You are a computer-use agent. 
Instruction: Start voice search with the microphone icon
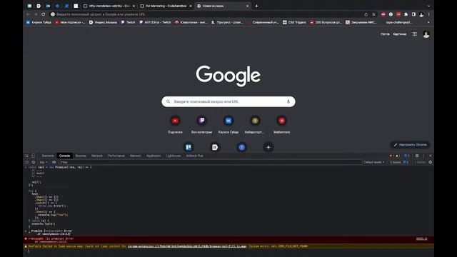[288, 101]
